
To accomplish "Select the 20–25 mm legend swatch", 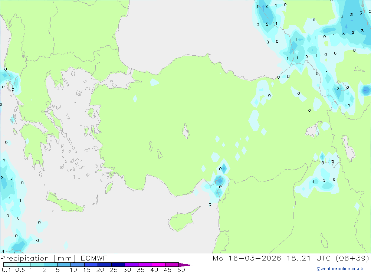I will (x=104, y=265).
